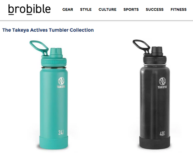193x157 pixels.
Task: Click the teal bottle's body
Action: (x=54, y=102)
